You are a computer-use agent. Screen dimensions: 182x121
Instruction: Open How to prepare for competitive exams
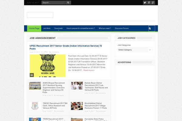[81, 28]
